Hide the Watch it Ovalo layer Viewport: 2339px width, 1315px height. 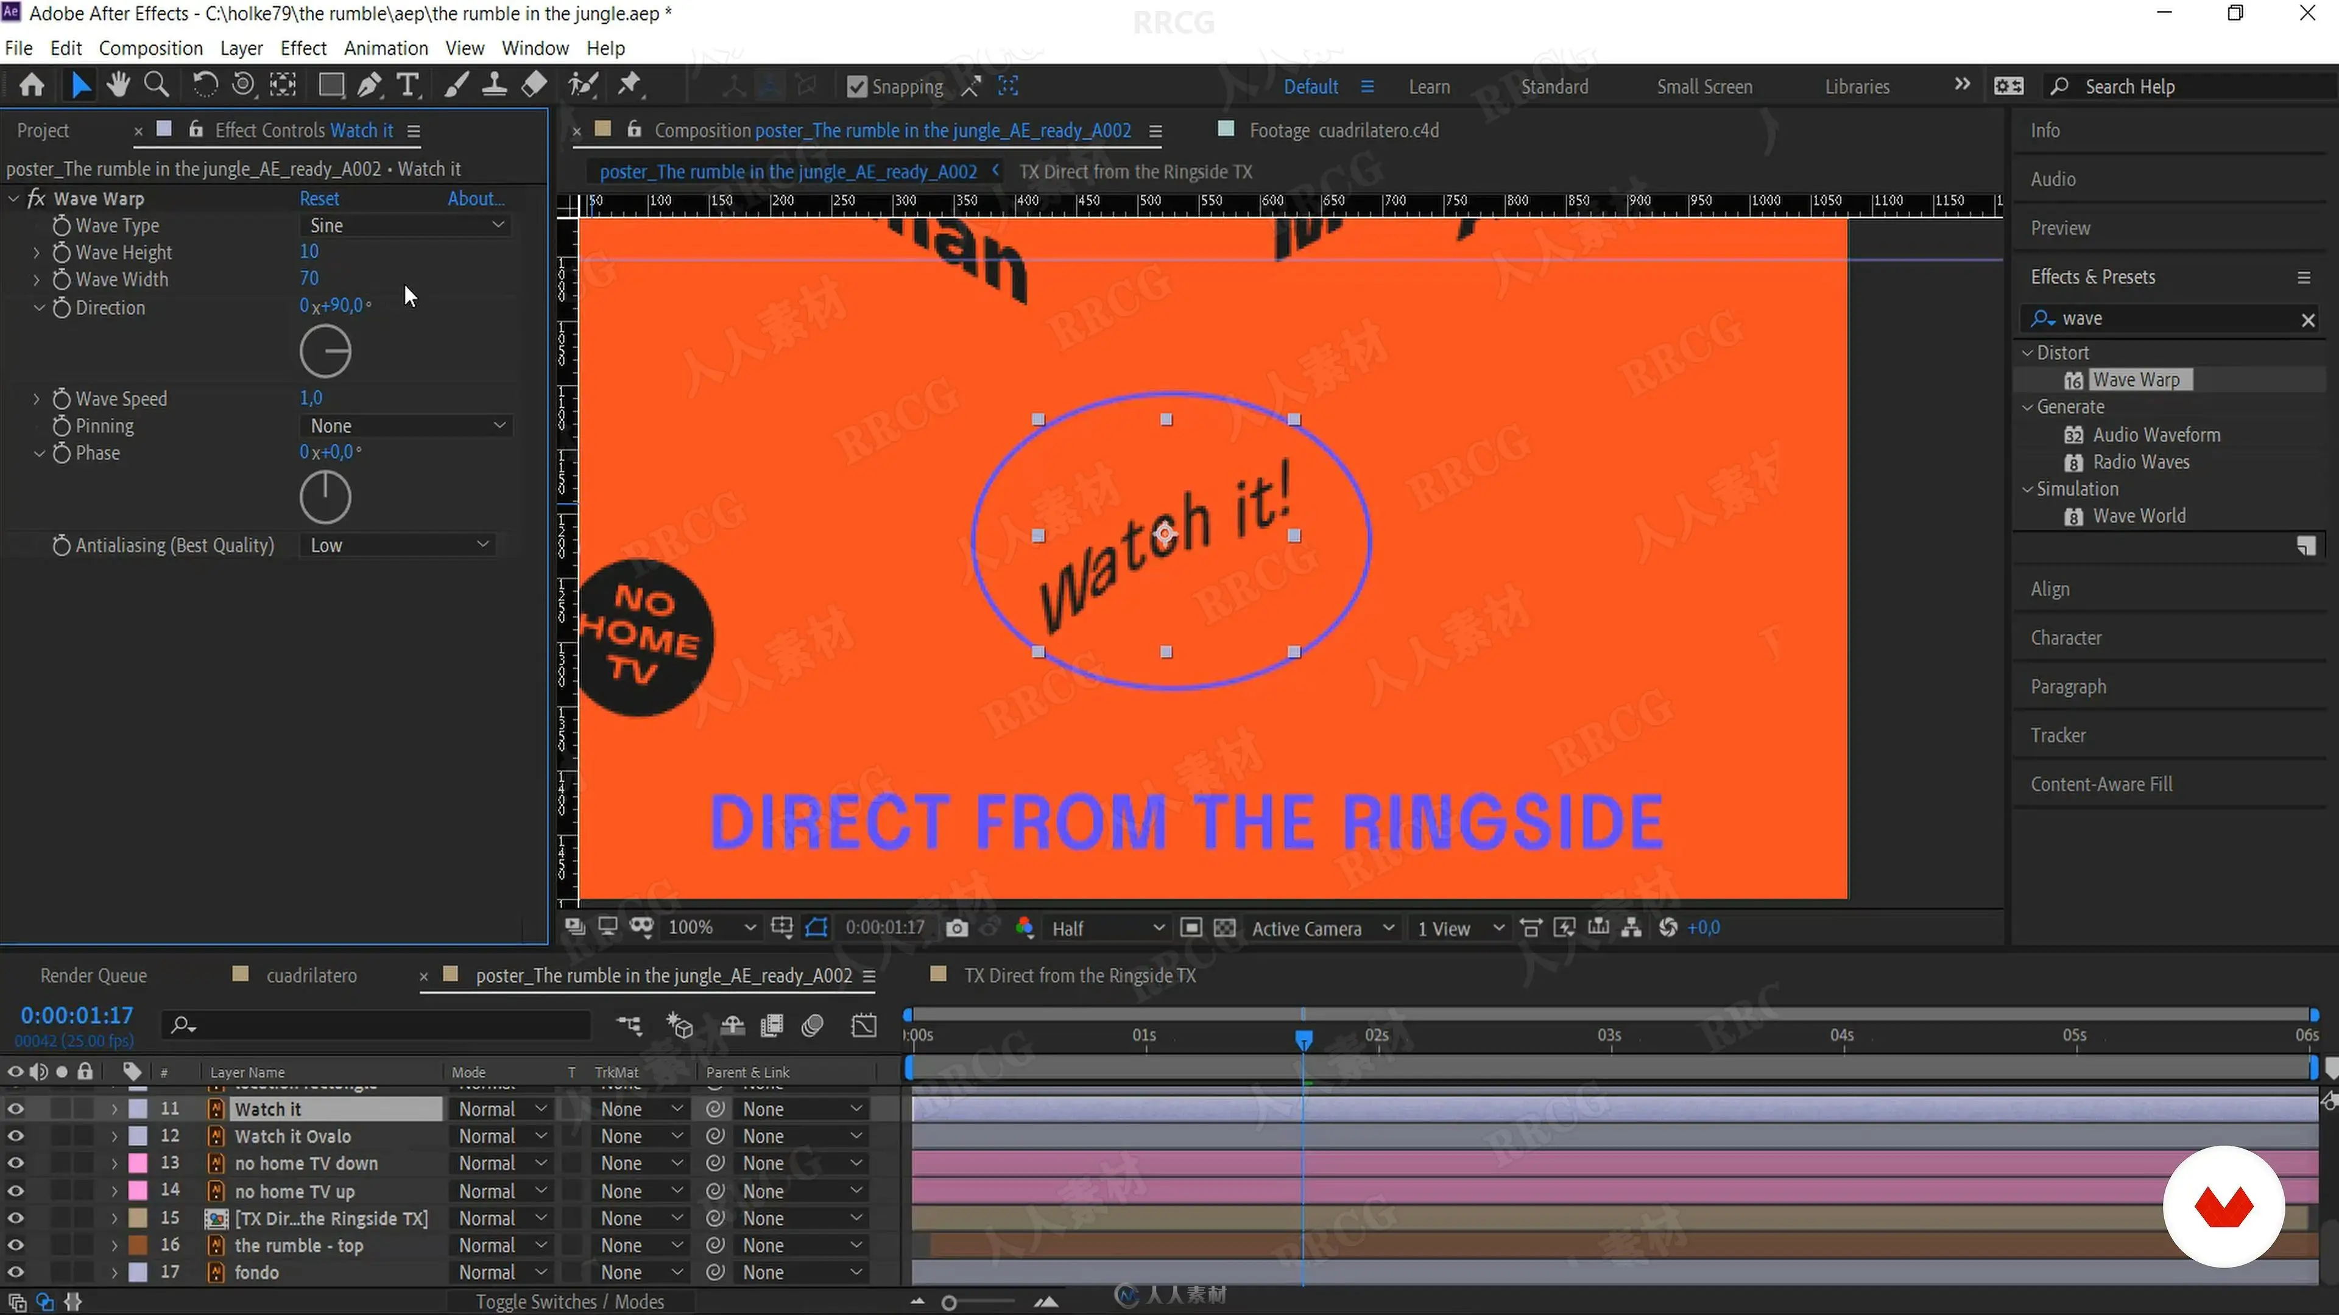(x=15, y=1136)
